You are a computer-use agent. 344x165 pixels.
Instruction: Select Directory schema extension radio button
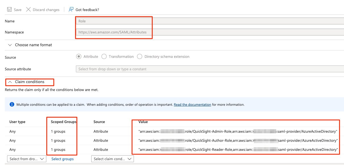pyautogui.click(x=140, y=57)
